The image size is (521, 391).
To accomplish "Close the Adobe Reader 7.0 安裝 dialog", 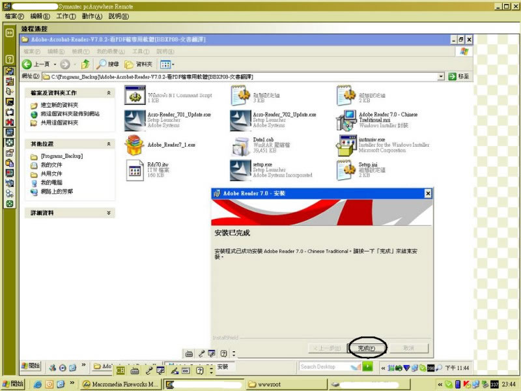I will [428, 193].
